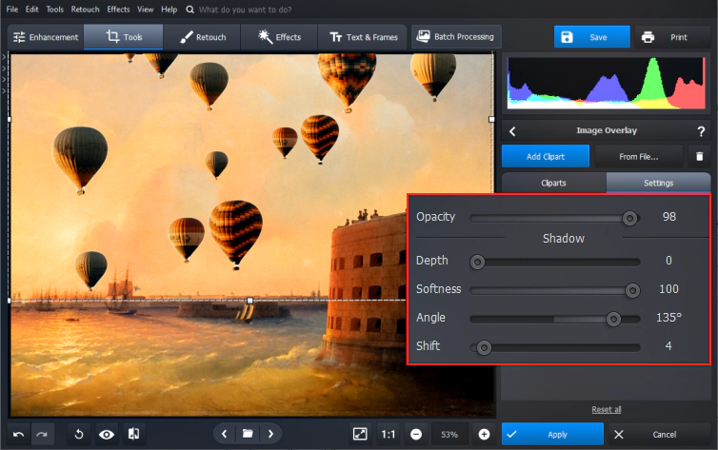Click the Reset all link

point(606,409)
